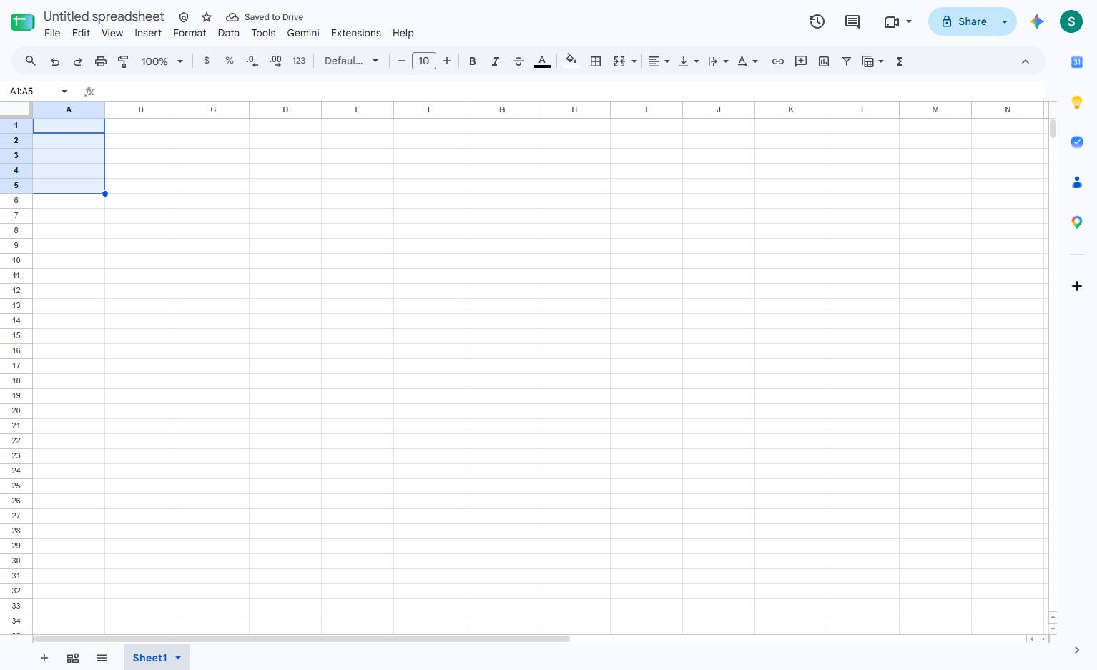1097x670 pixels.
Task: Open Google Keep in side panel
Action: pos(1077,102)
